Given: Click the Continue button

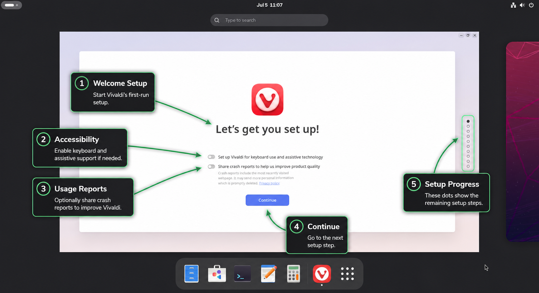Looking at the screenshot, I should pyautogui.click(x=267, y=200).
